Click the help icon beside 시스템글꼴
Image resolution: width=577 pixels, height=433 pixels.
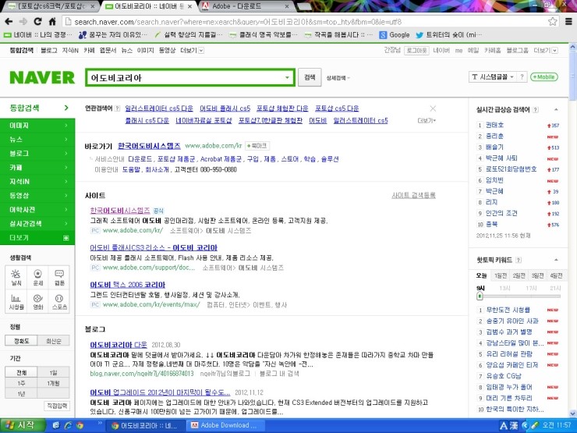[x=522, y=77]
